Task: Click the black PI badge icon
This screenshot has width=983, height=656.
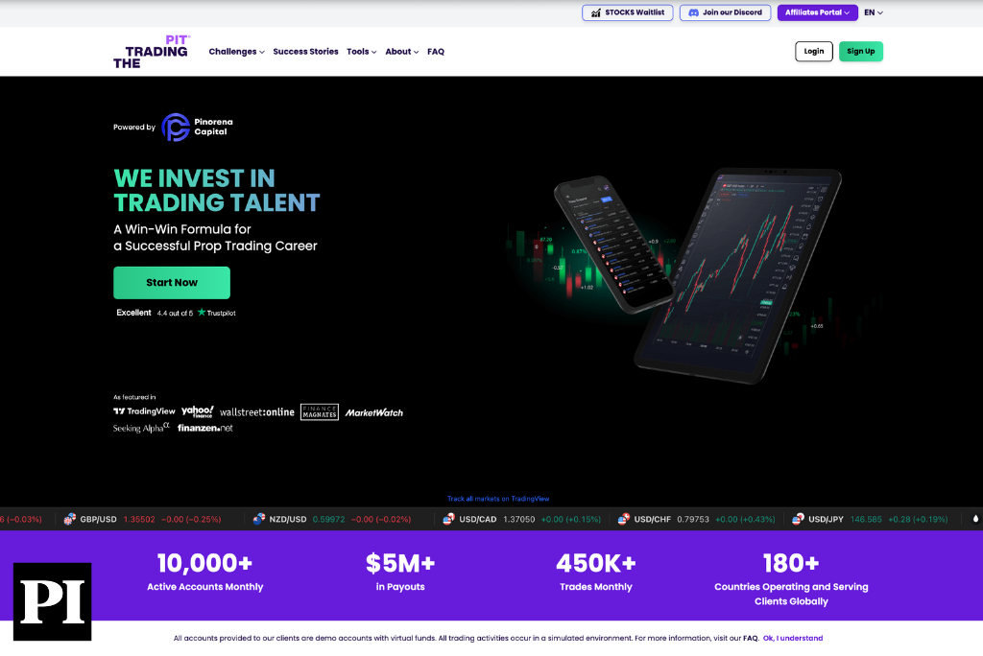Action: pos(53,601)
